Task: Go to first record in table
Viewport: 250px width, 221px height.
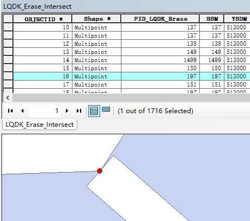Action: click(10, 110)
